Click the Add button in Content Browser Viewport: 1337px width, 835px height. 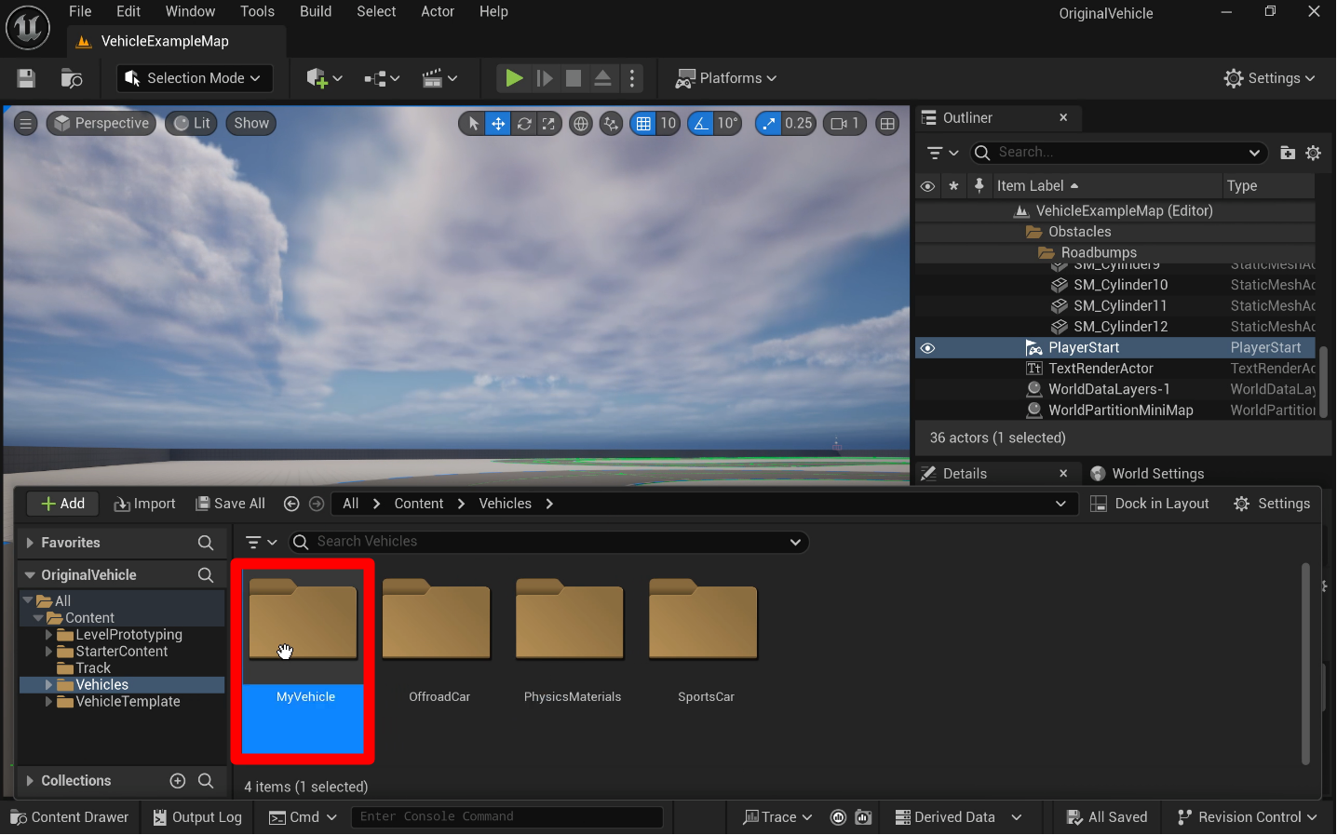tap(63, 504)
